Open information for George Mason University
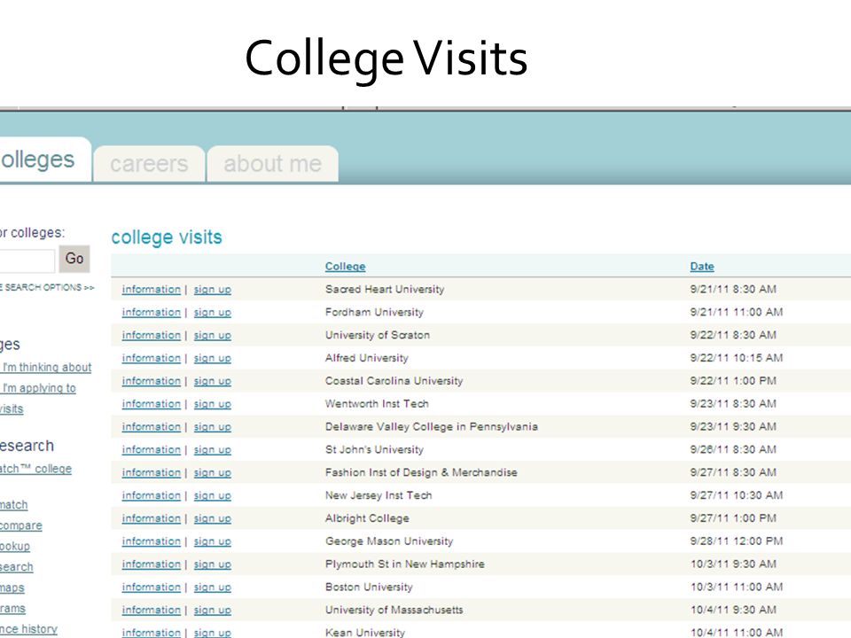851x638 pixels. (x=152, y=541)
